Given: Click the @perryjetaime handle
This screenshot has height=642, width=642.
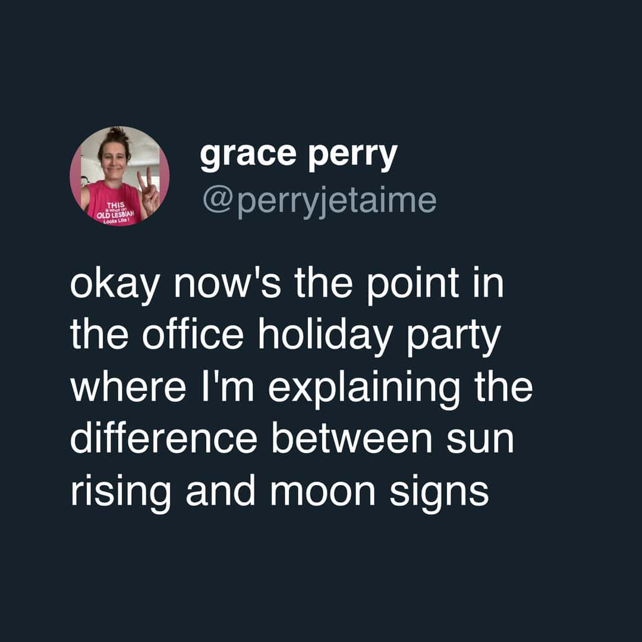Looking at the screenshot, I should click(x=319, y=201).
